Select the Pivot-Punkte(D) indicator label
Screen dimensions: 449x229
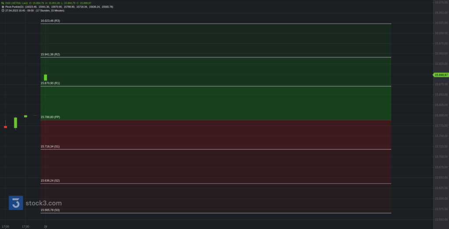[x=14, y=7]
